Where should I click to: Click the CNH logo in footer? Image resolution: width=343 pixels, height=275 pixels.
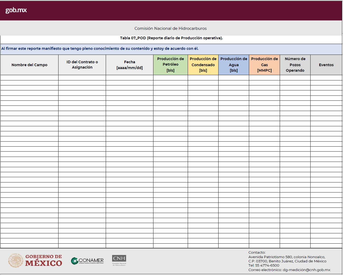(119, 260)
